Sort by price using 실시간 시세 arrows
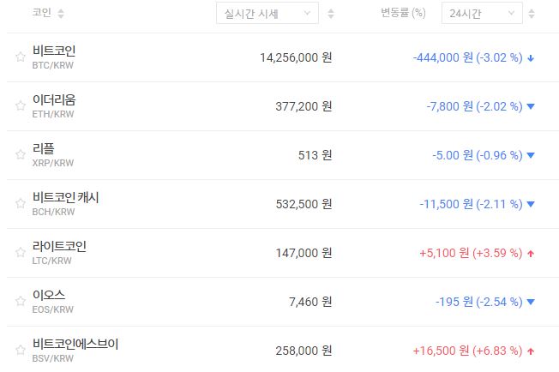 click(x=331, y=14)
